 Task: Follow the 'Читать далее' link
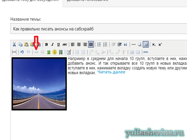pos(111,72)
